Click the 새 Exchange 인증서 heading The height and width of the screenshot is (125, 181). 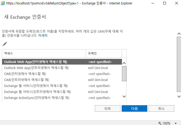[25, 17]
